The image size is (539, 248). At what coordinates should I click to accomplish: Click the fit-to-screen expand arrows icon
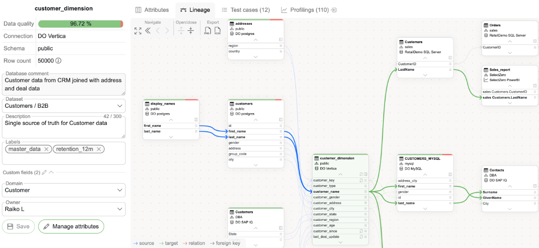[x=138, y=31]
